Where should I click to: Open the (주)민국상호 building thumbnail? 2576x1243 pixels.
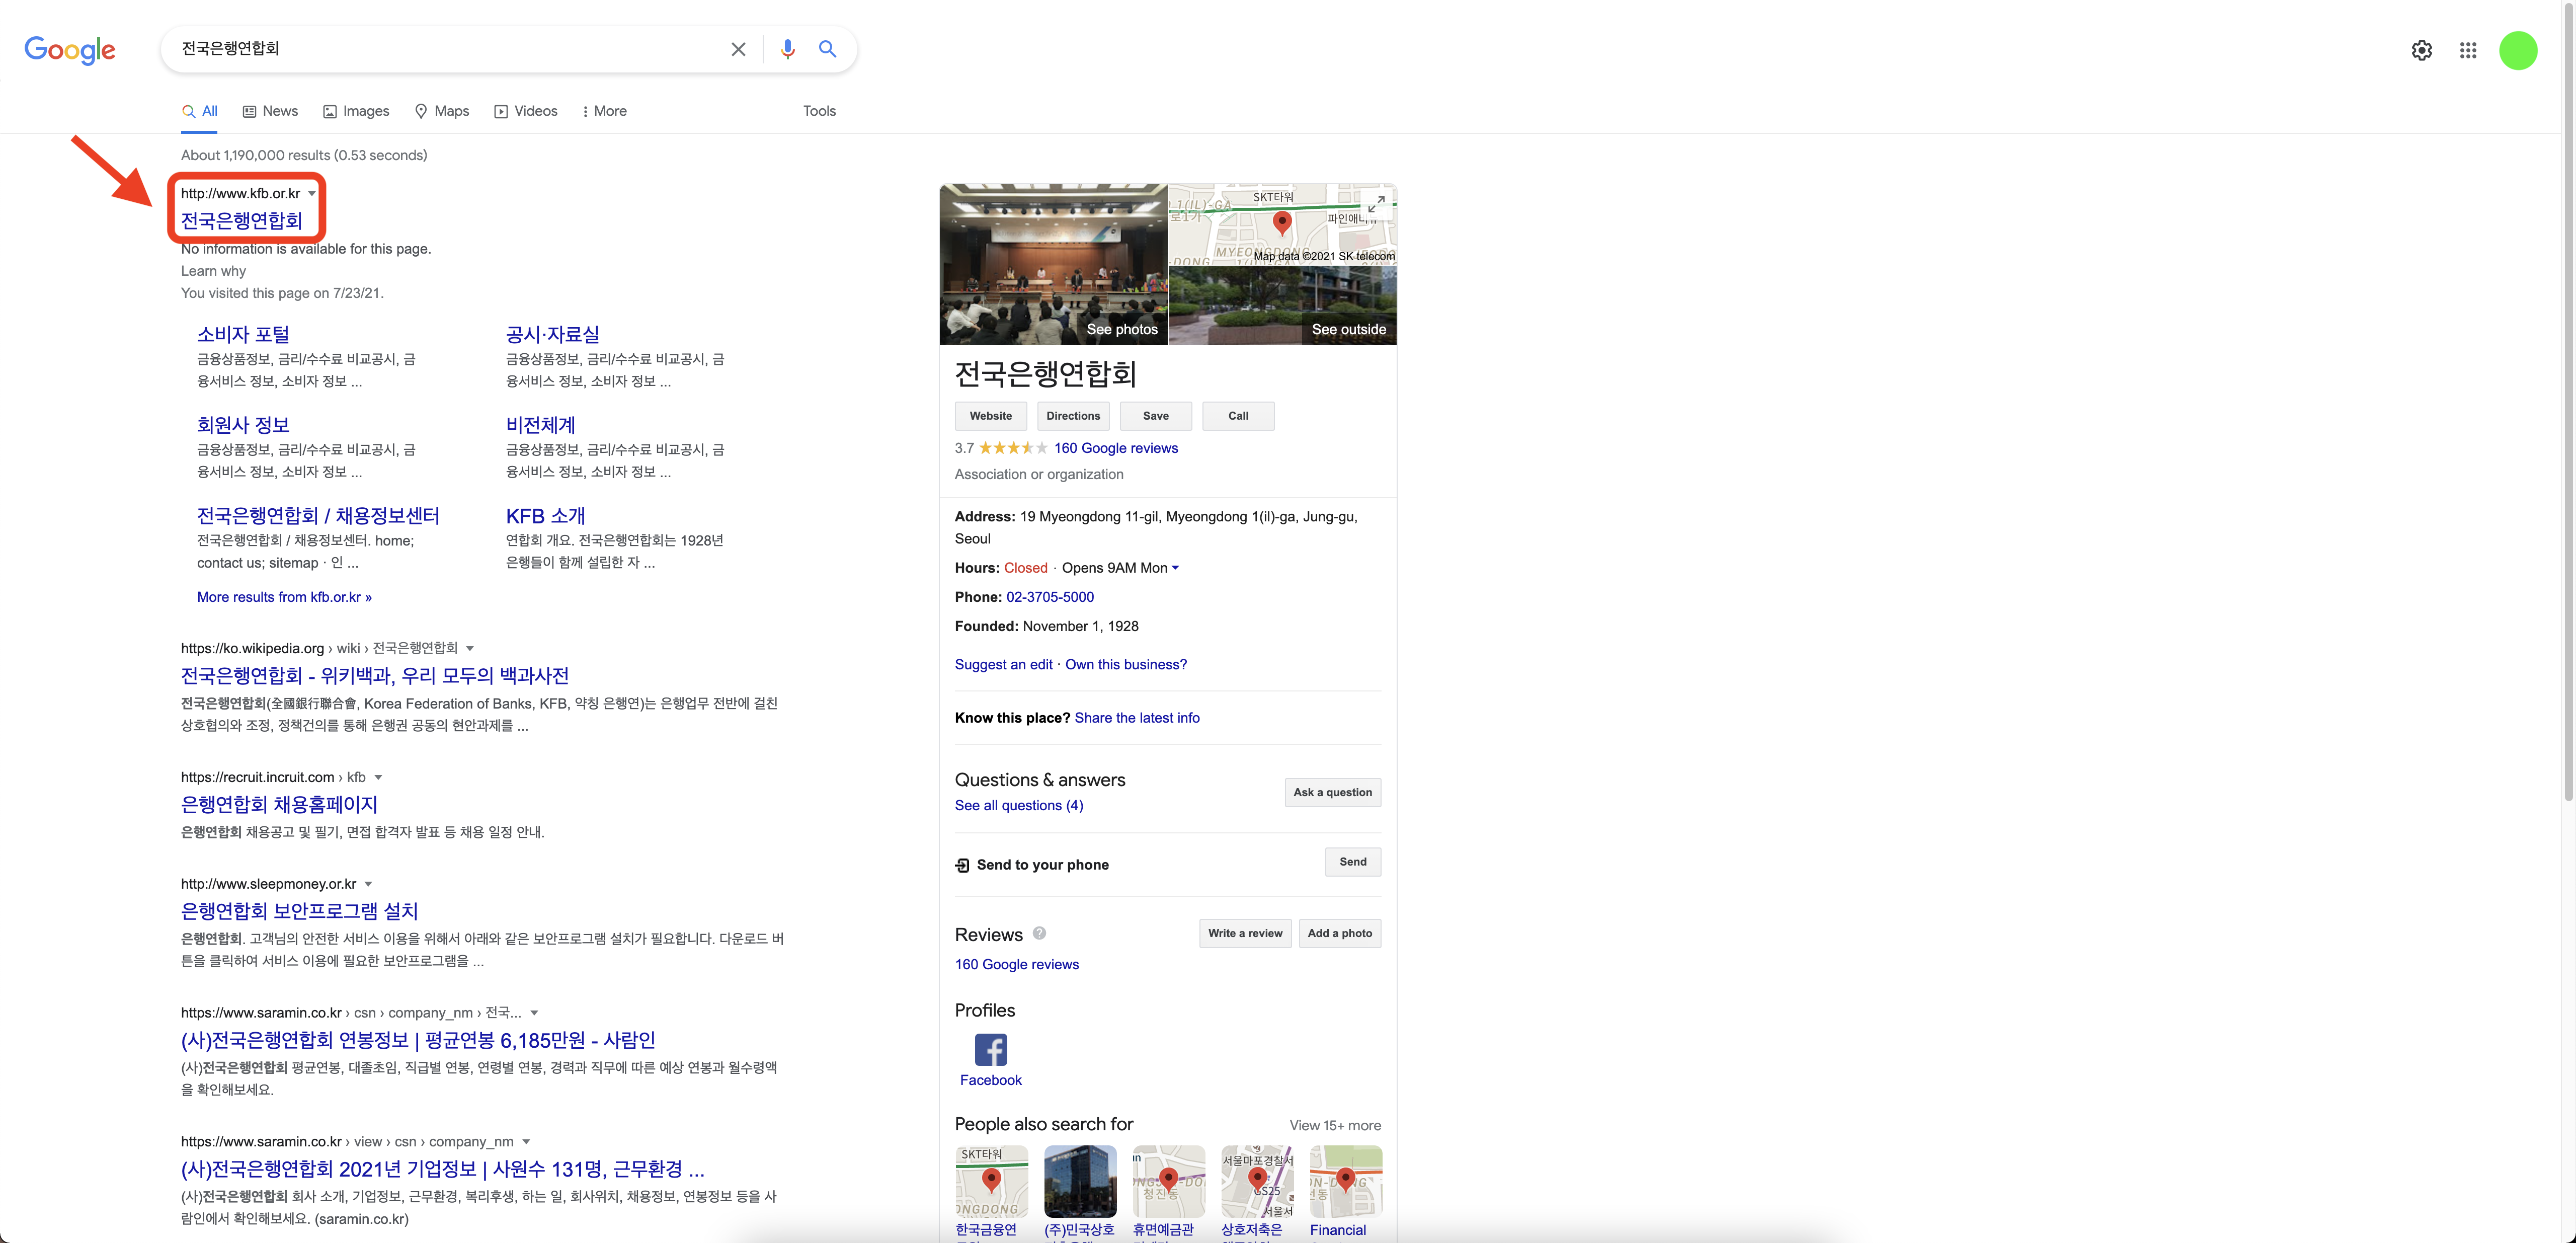1079,1181
